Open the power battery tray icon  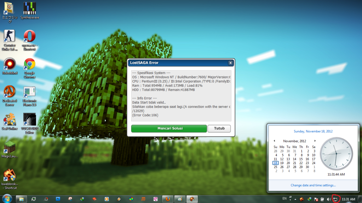[322, 199]
